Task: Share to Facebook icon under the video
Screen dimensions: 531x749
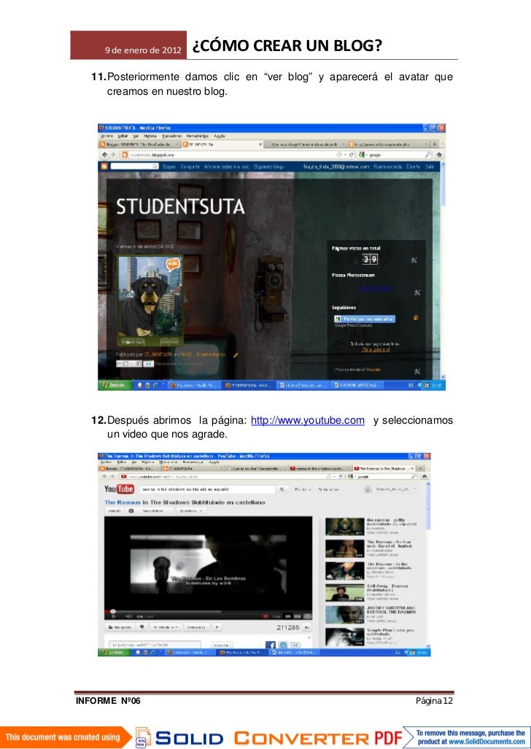Action: (x=270, y=645)
